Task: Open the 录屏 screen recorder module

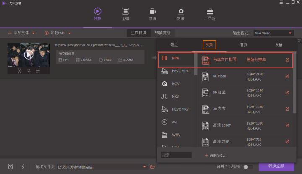Action: click(x=153, y=14)
